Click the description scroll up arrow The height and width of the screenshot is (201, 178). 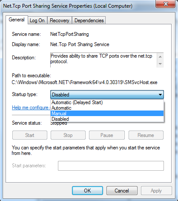tap(160, 57)
